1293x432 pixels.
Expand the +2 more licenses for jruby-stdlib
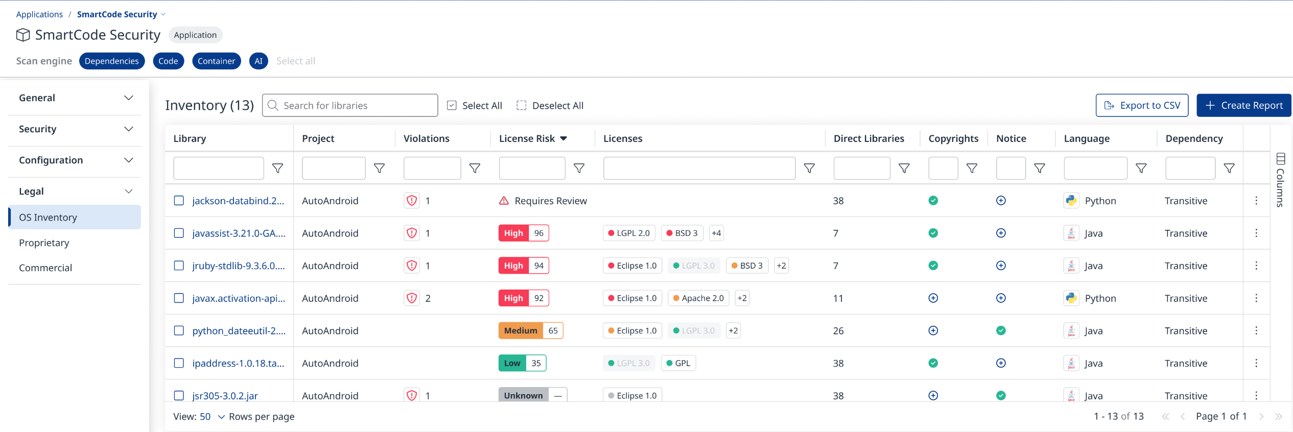(781, 266)
